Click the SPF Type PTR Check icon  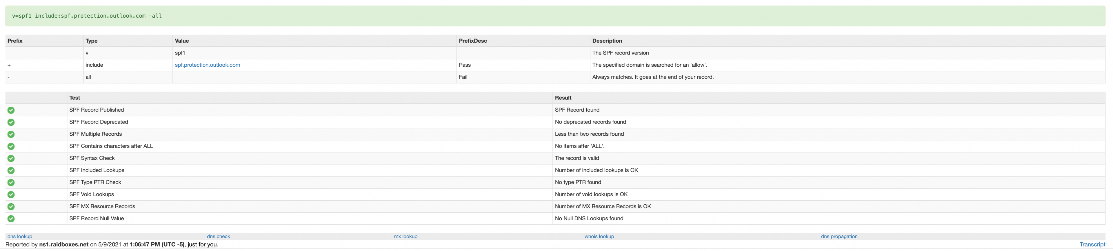11,183
